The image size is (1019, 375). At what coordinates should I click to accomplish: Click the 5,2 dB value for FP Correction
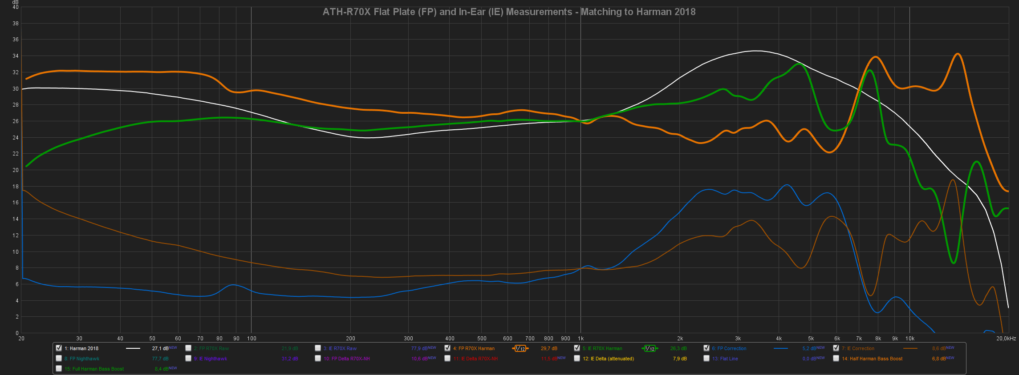coord(809,348)
